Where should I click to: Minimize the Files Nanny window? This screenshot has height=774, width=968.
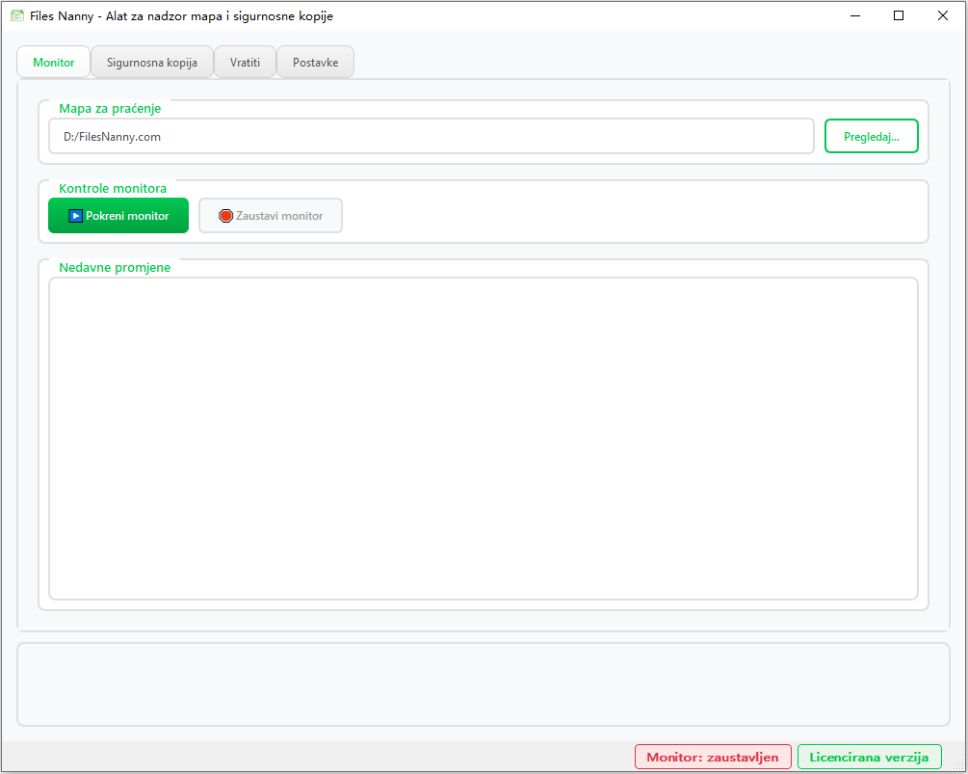click(x=854, y=15)
